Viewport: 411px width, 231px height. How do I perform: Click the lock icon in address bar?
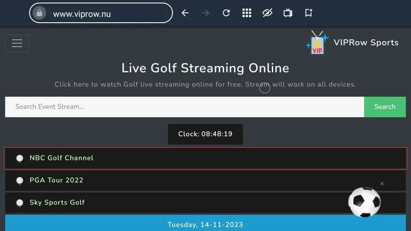[x=39, y=13]
